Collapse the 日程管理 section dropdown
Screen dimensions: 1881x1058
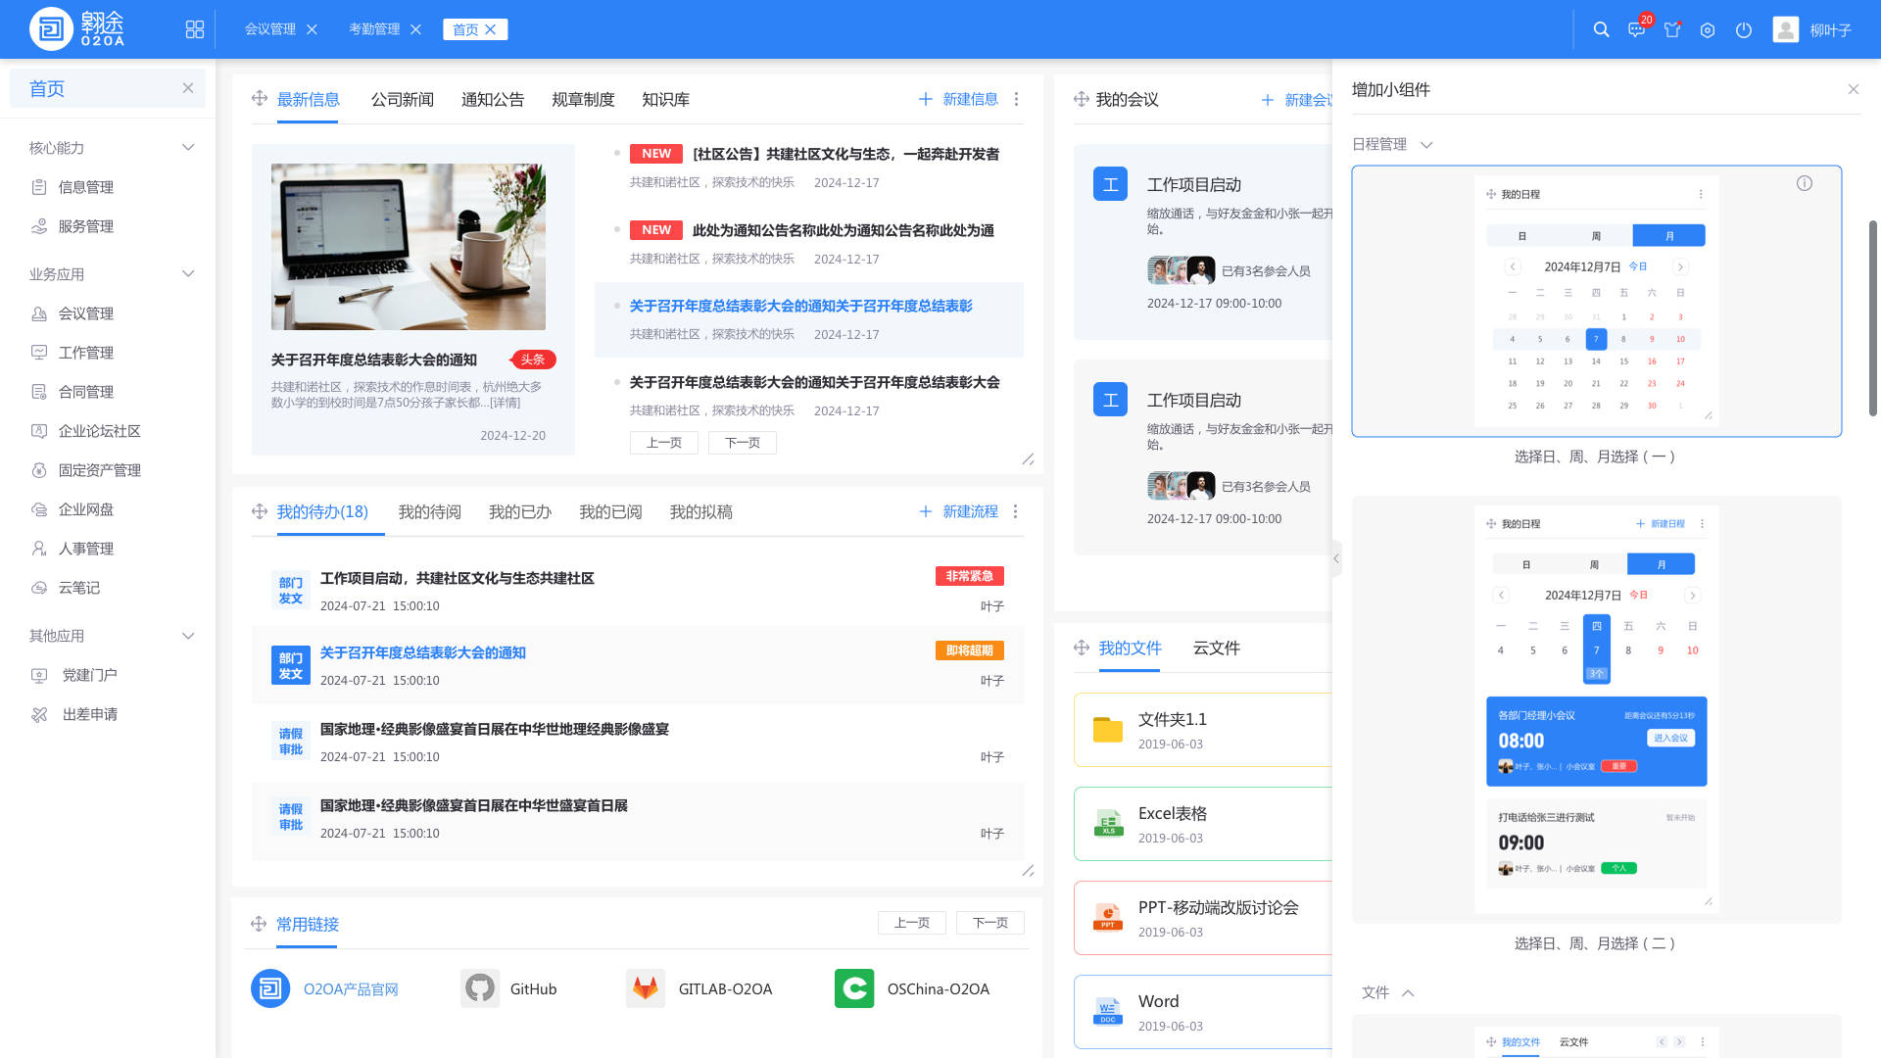coord(1425,144)
